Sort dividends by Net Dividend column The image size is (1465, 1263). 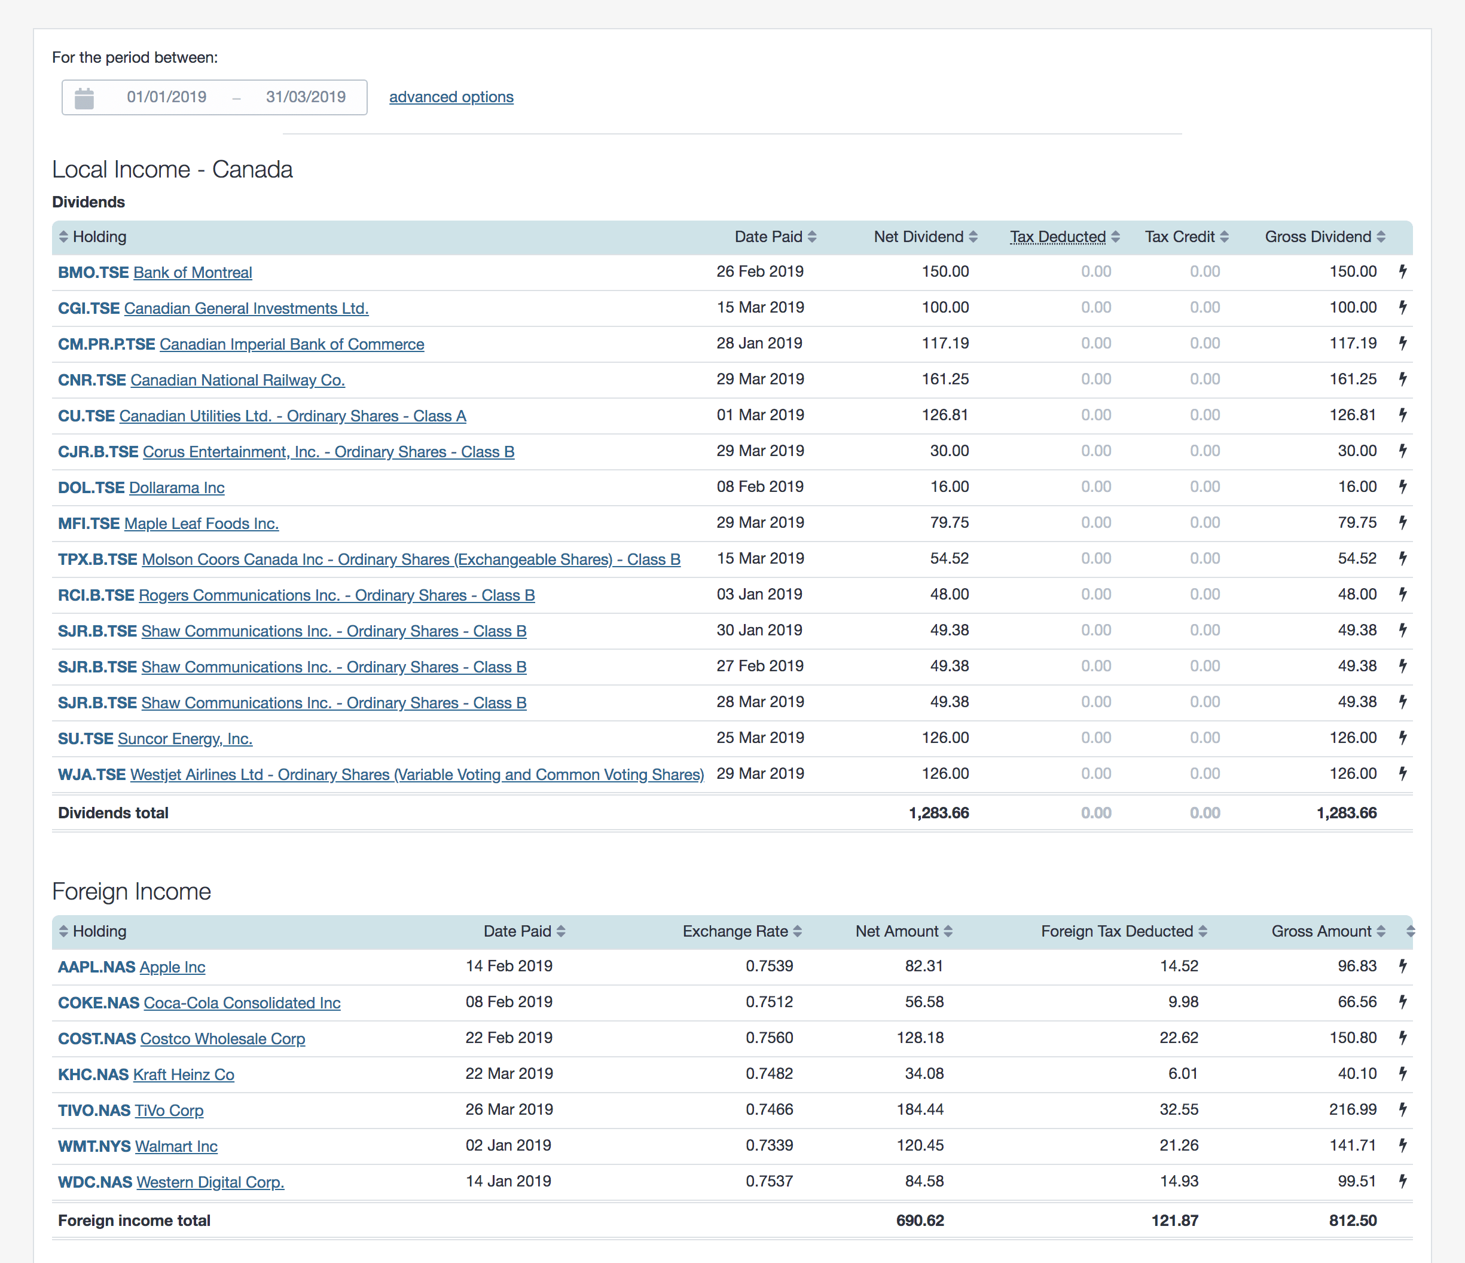coord(926,237)
